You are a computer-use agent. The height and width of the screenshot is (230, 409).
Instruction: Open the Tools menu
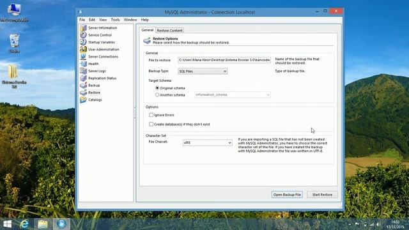coord(115,20)
